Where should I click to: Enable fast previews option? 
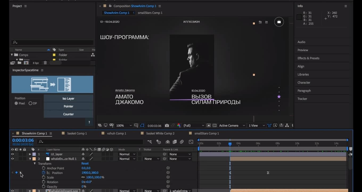275,126
